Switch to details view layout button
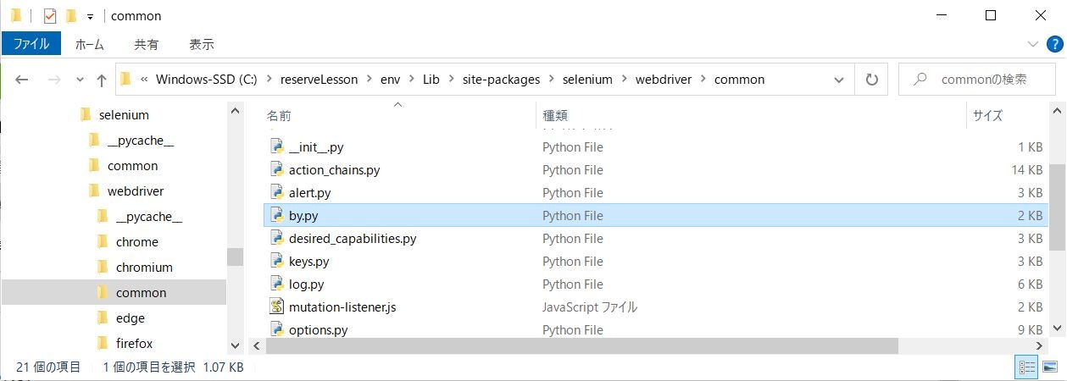This screenshot has width=1067, height=381. (1027, 367)
